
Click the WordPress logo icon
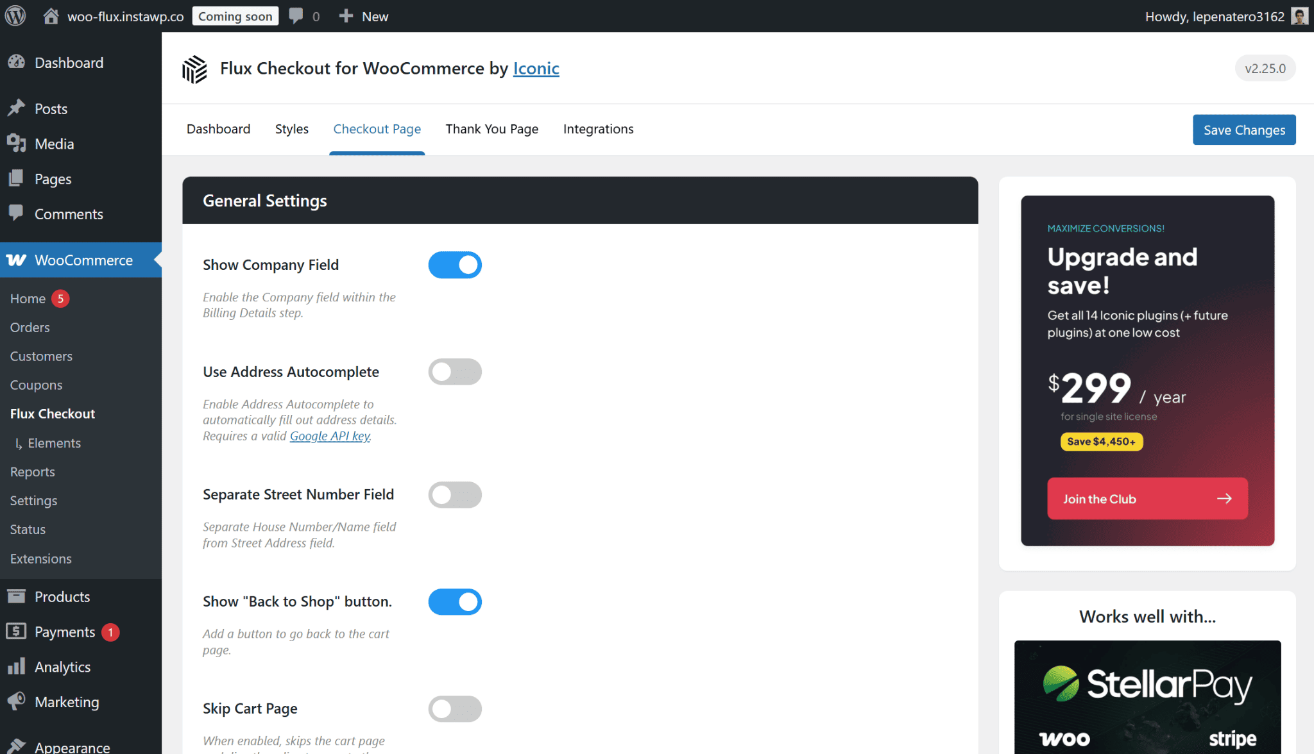click(15, 15)
